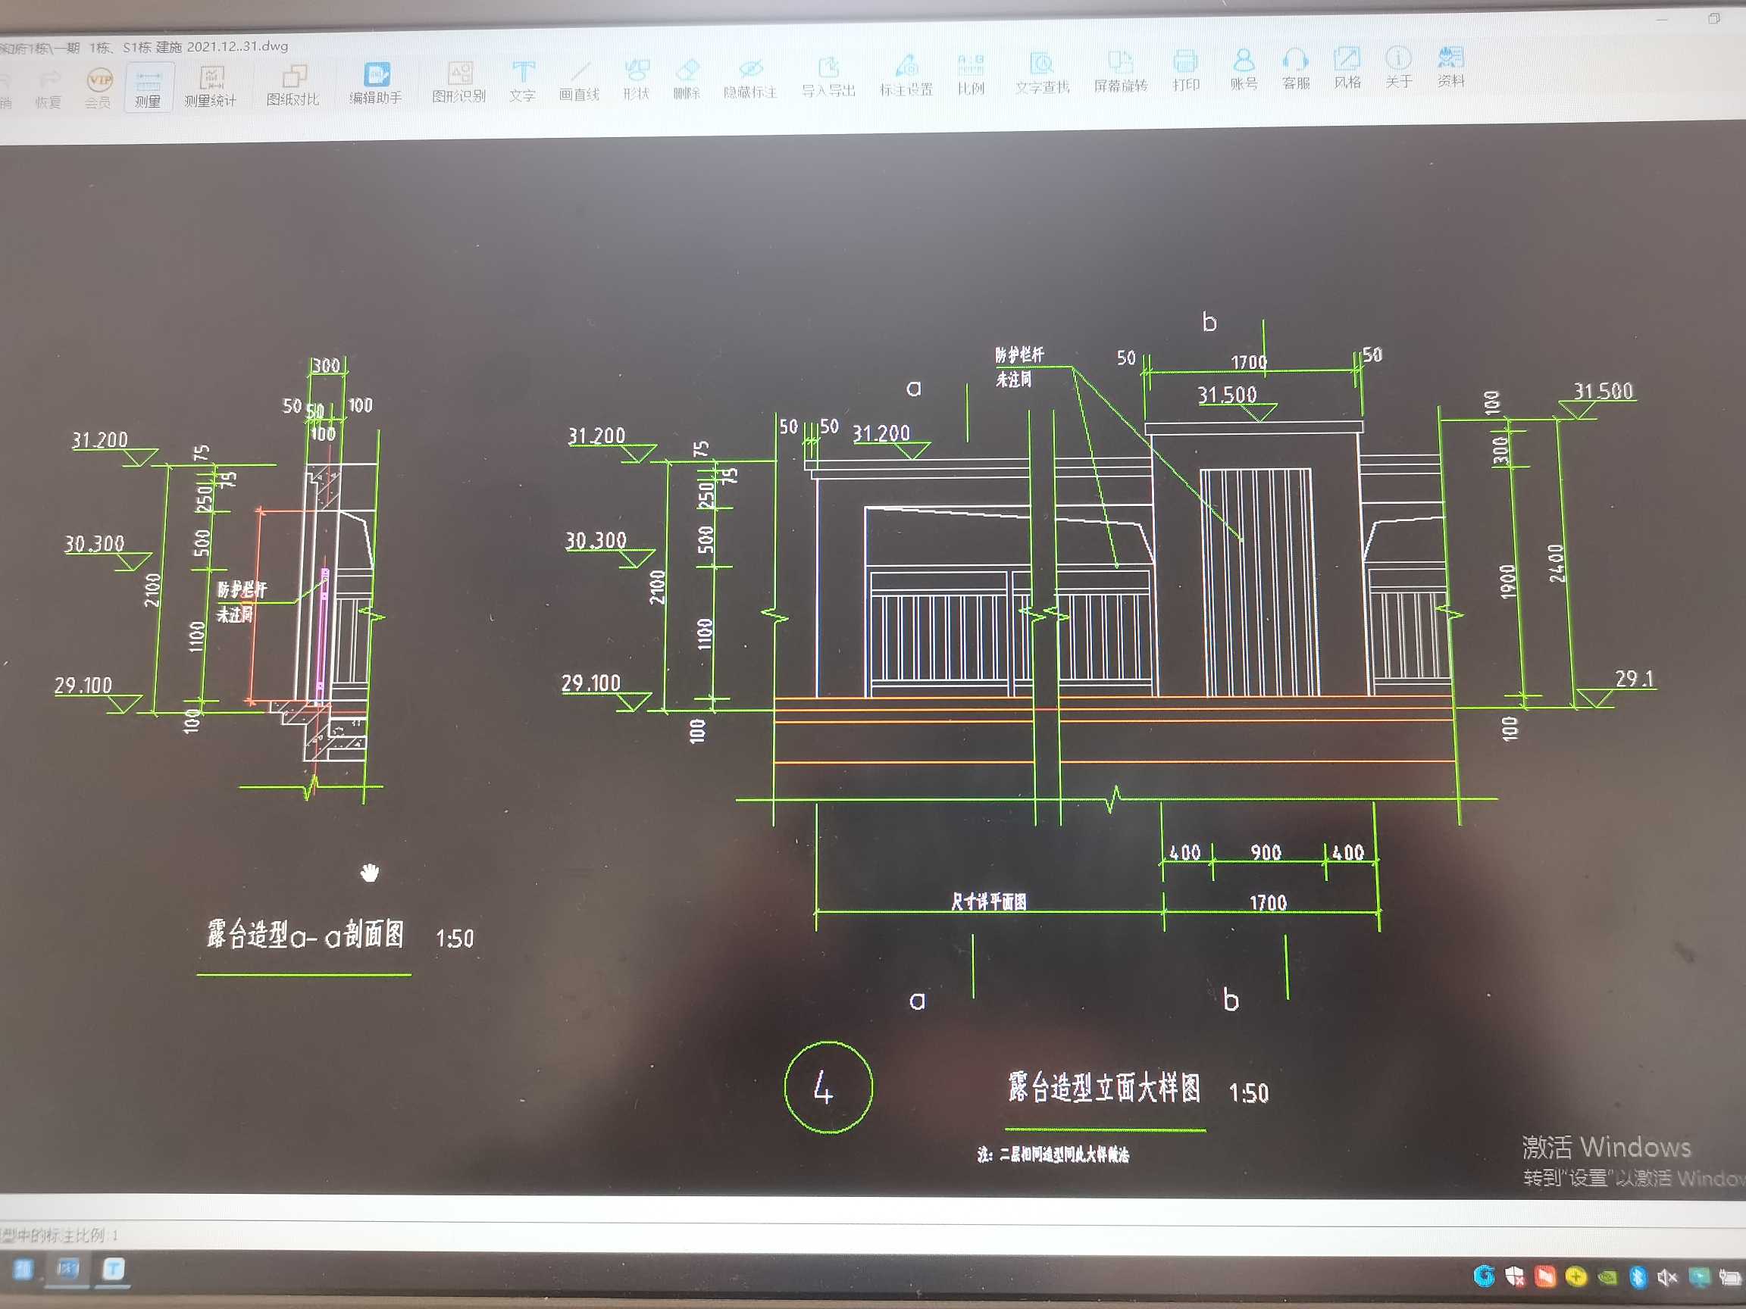Click the 2400 vertical dimension
Image resolution: width=1746 pixels, height=1309 pixels.
coord(1557,564)
